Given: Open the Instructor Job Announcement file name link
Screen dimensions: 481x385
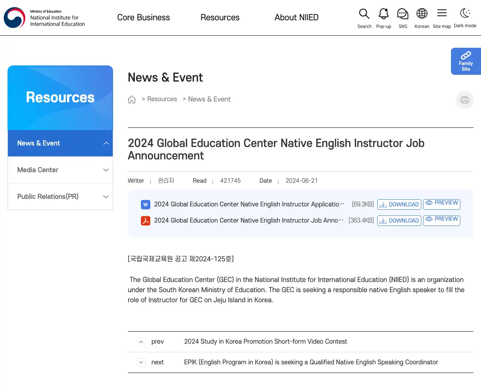Looking at the screenshot, I should click(x=249, y=221).
